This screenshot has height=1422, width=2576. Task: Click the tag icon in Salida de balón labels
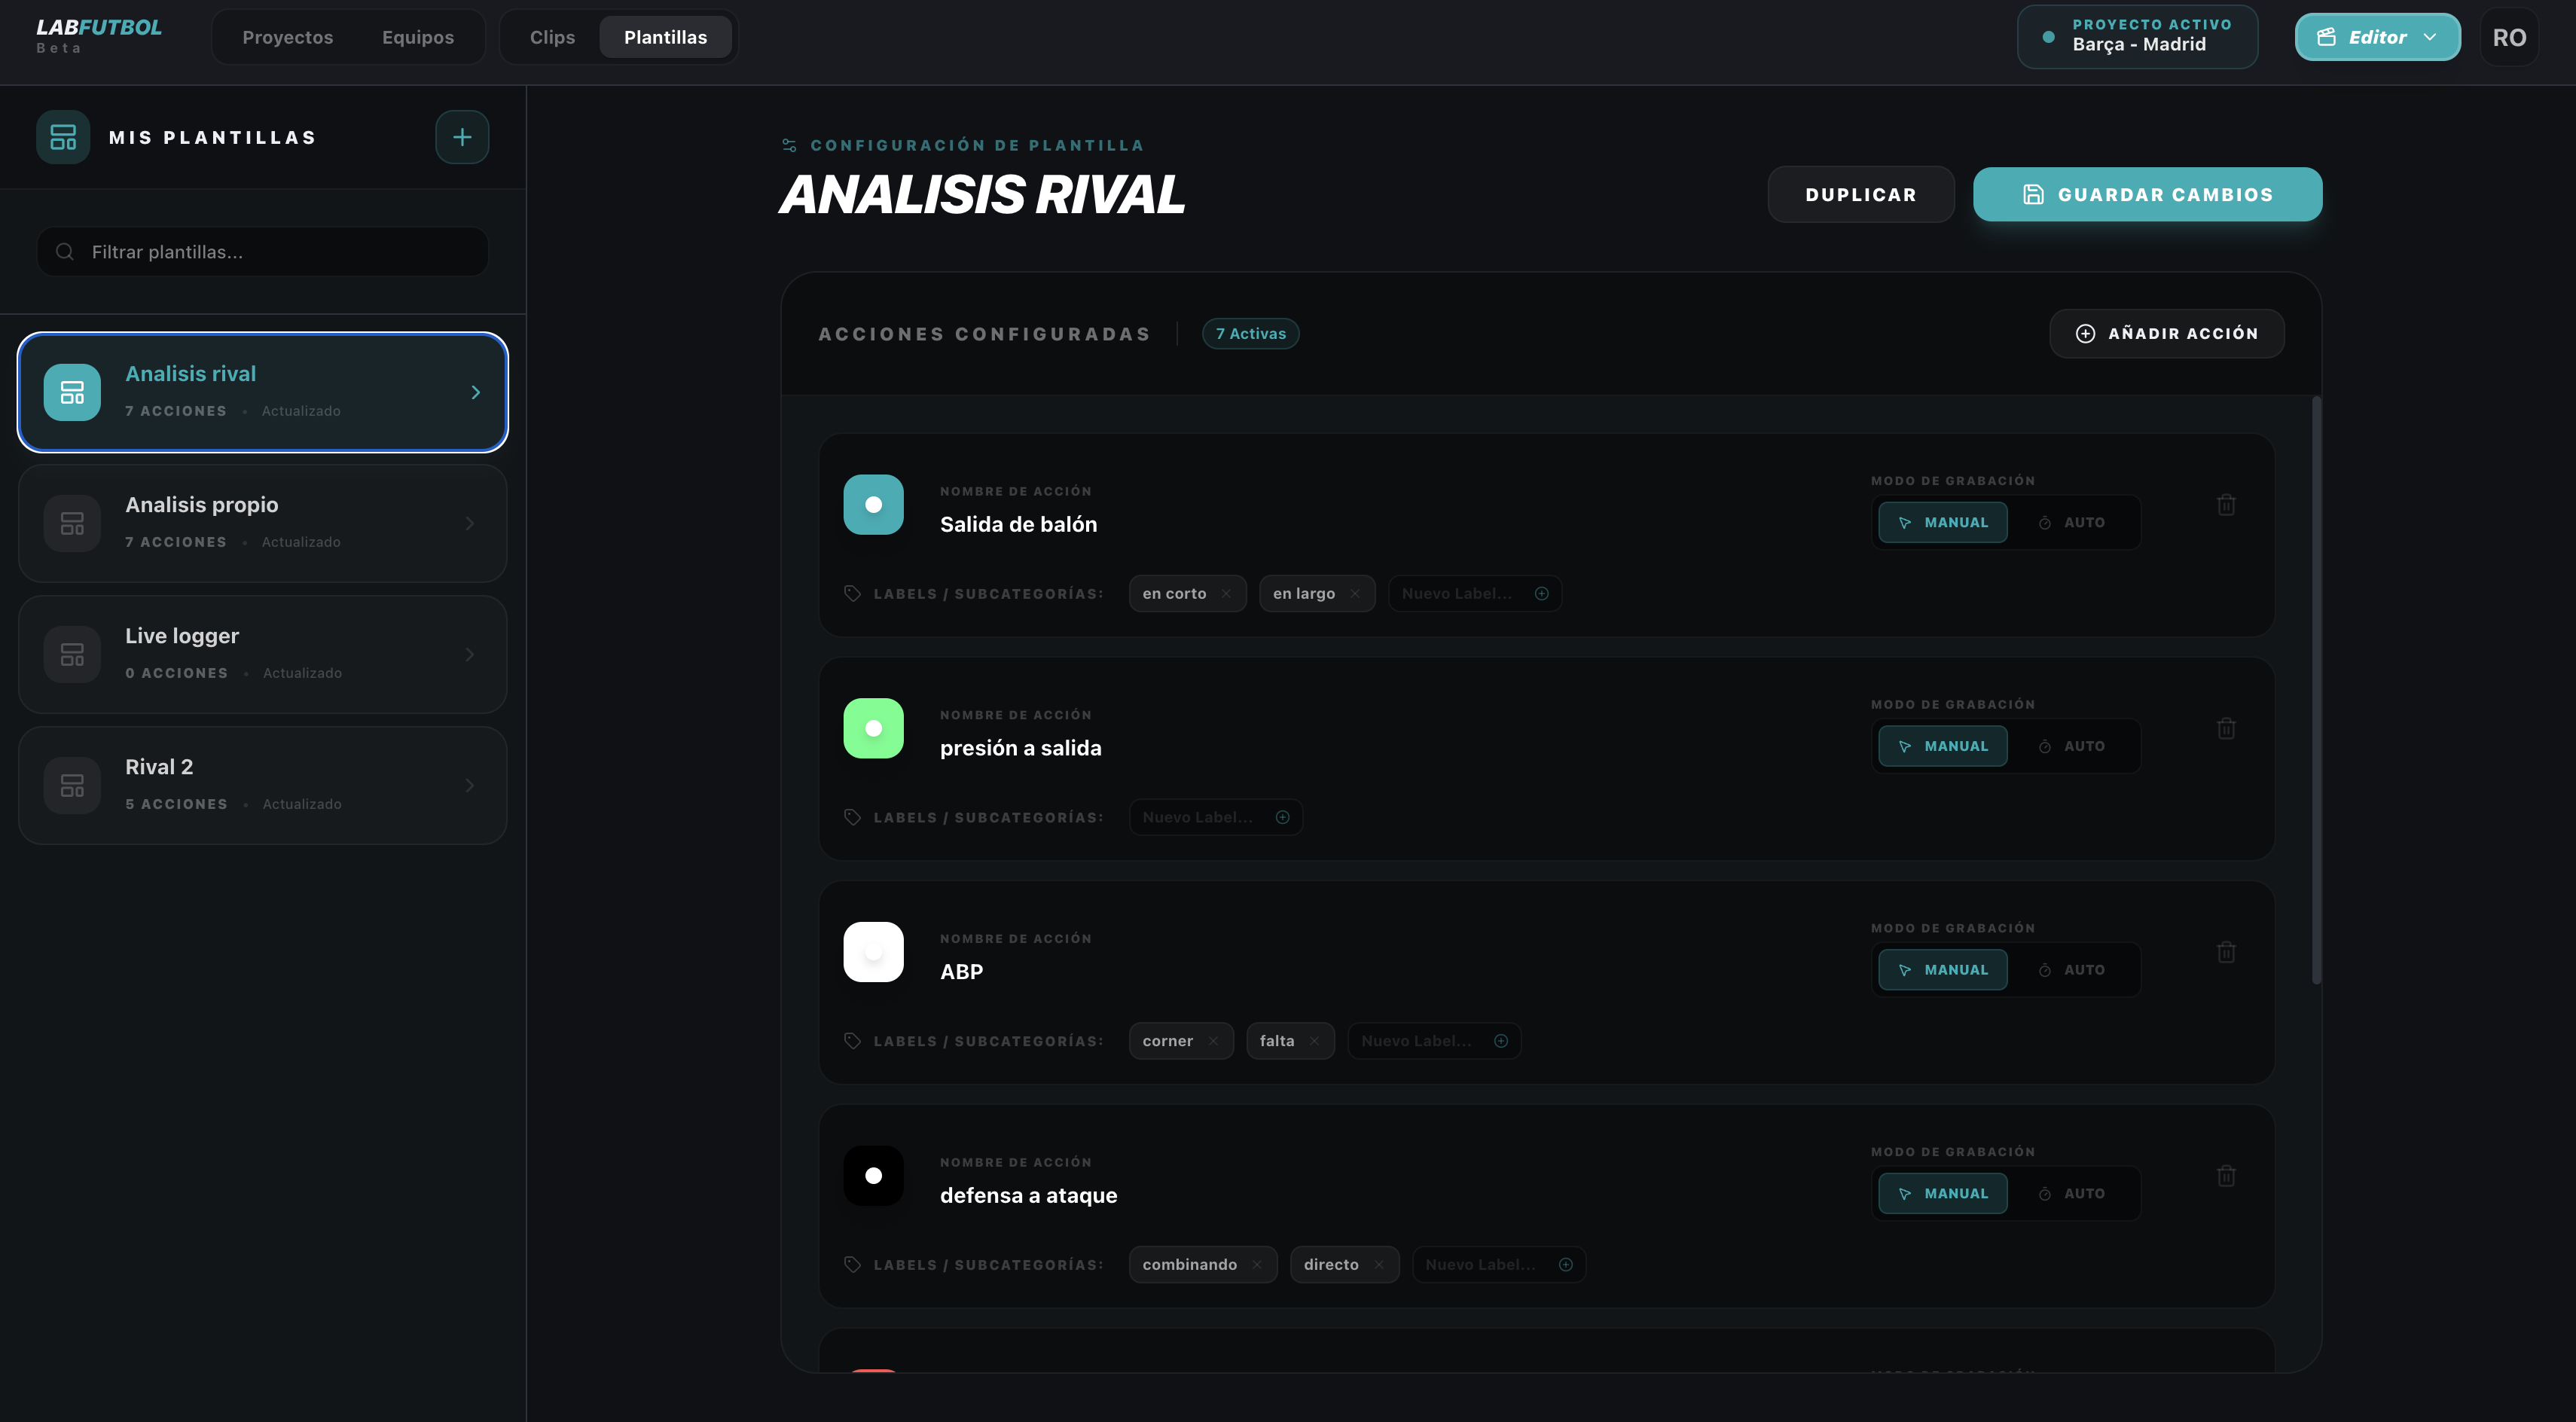pyautogui.click(x=852, y=594)
